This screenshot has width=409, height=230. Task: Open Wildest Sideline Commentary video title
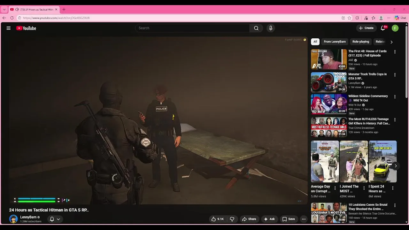pos(368,98)
